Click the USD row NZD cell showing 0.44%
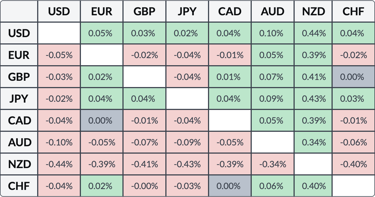Viewport: 375px width, 197px height. click(x=314, y=33)
